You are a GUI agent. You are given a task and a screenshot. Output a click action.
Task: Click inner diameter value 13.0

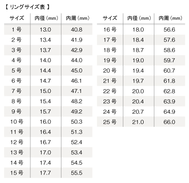[45, 30]
